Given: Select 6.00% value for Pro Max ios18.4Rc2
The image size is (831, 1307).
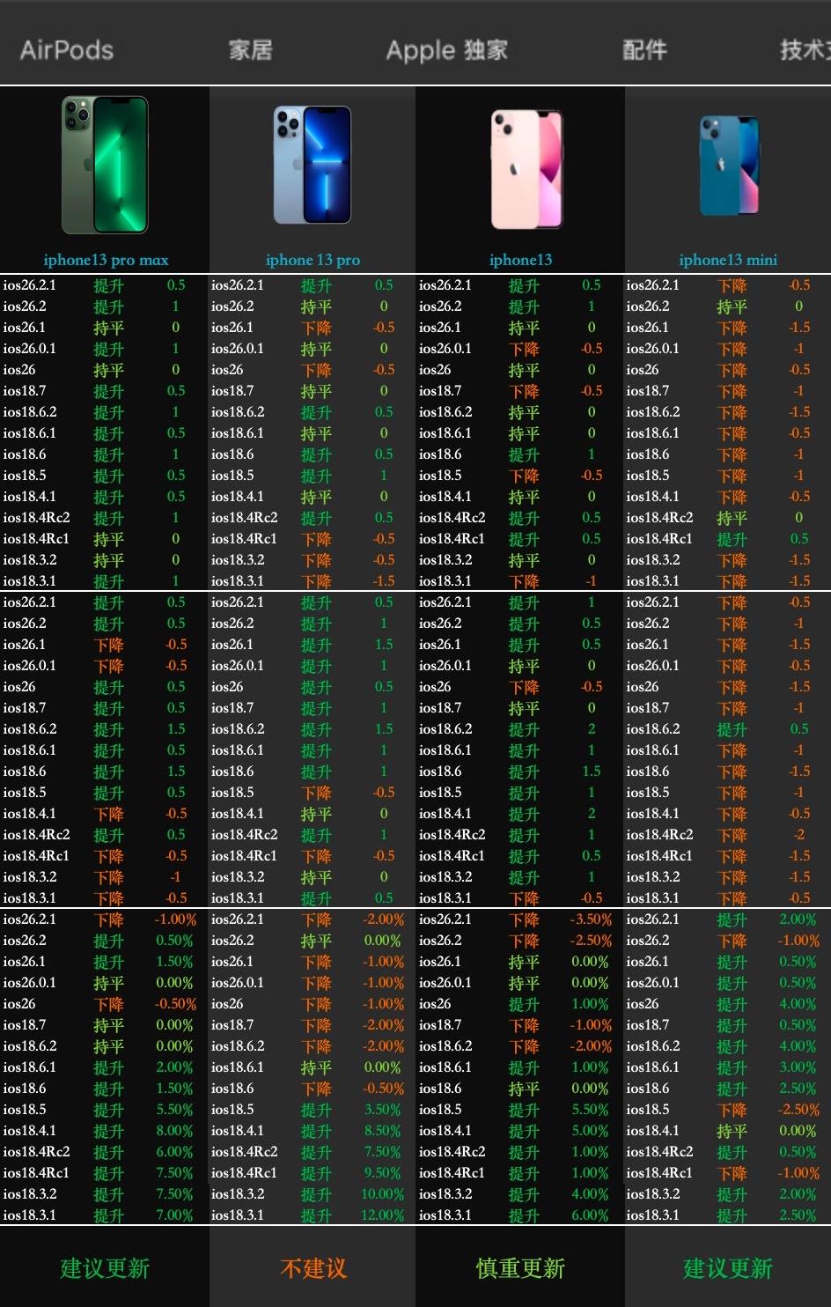Looking at the screenshot, I should 174,1152.
